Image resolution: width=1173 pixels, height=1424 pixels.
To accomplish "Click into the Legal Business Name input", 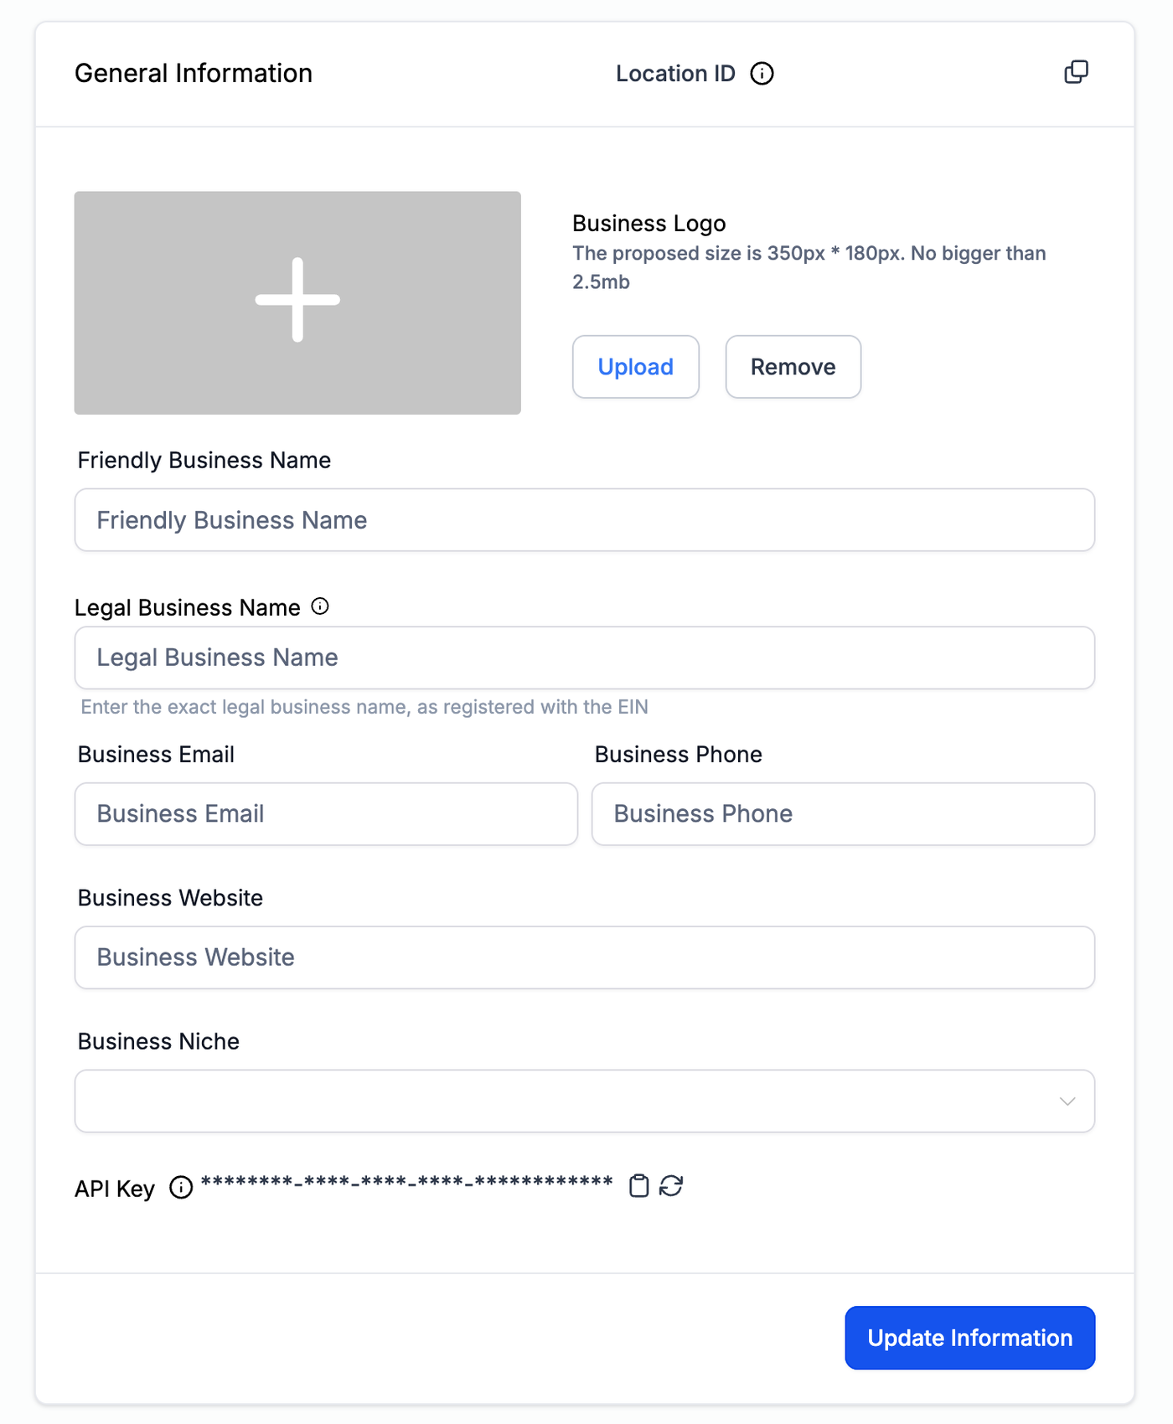I will 584,658.
